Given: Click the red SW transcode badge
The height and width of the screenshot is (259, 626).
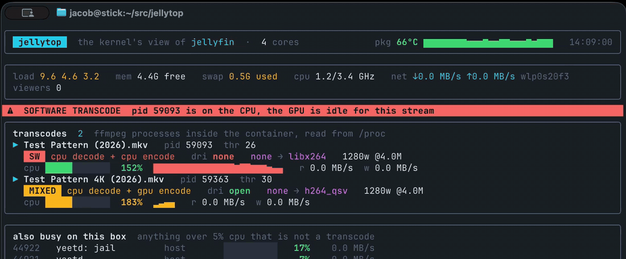Looking at the screenshot, I should pos(35,157).
